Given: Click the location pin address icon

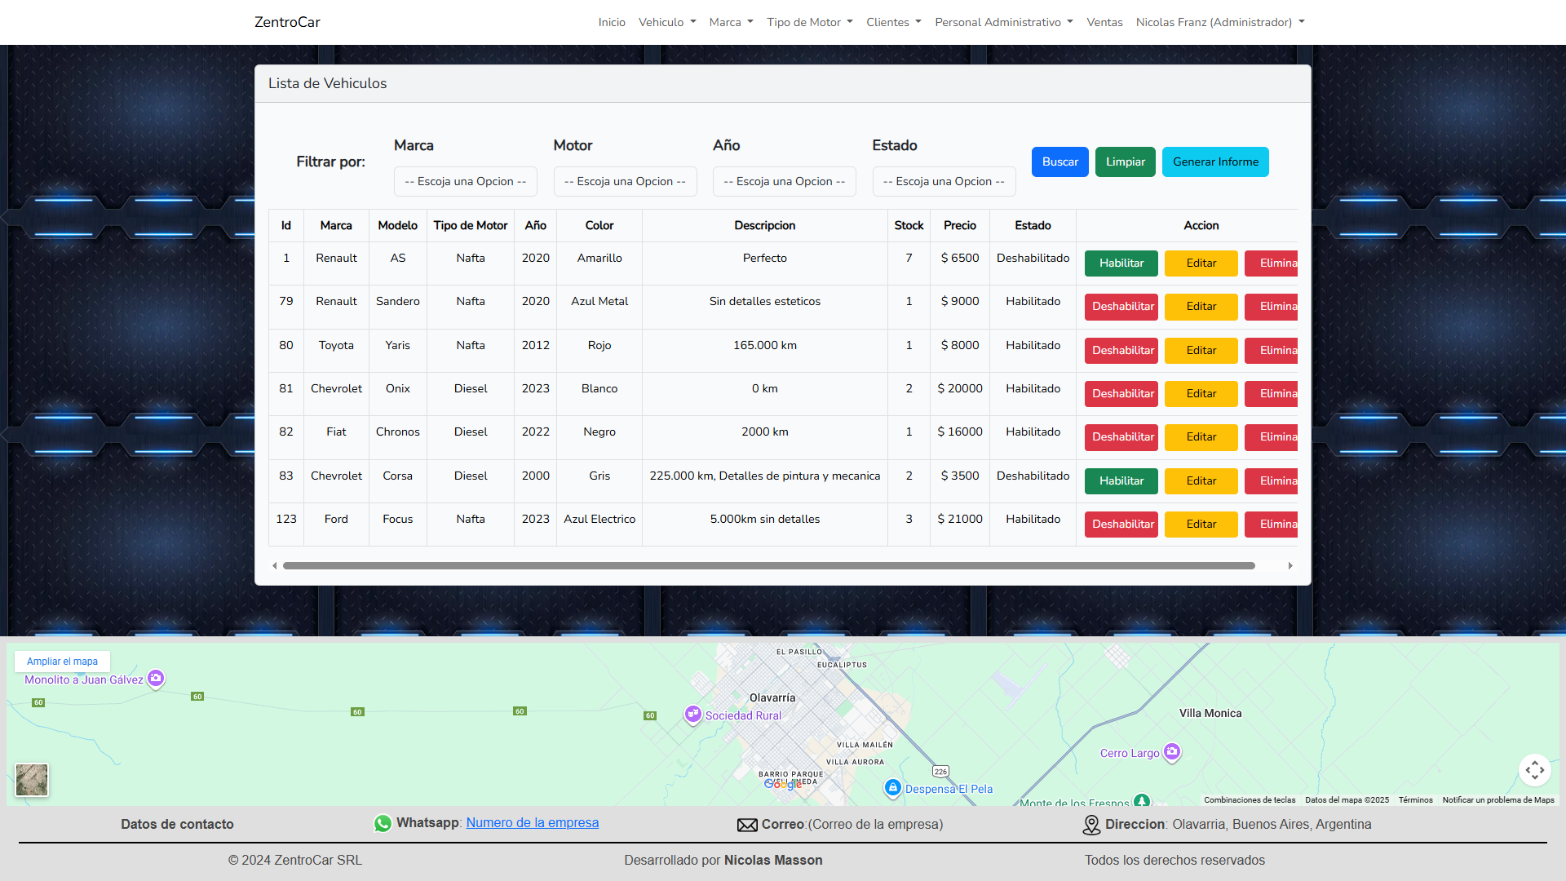Looking at the screenshot, I should point(1091,825).
